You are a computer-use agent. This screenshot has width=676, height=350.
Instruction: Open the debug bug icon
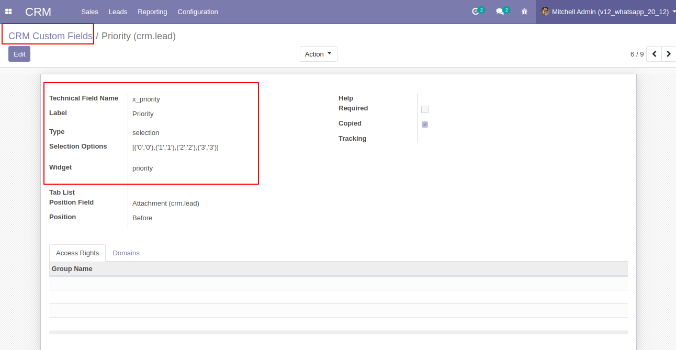[x=524, y=12]
